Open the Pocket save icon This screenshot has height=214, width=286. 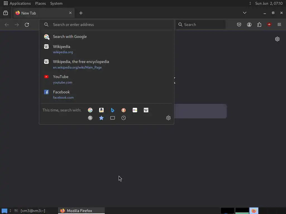[x=239, y=25]
